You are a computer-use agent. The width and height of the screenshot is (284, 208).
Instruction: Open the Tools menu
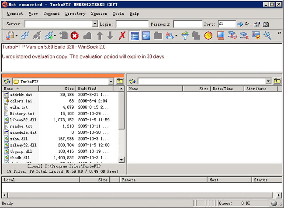point(118,14)
